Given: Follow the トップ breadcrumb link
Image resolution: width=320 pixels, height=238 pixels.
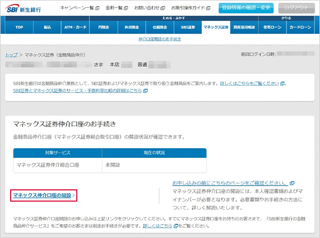Looking at the screenshot, I should (x=11, y=55).
